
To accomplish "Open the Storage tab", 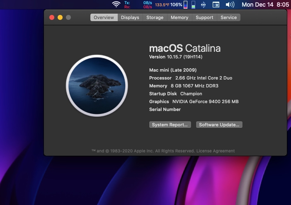I will pyautogui.click(x=155, y=17).
